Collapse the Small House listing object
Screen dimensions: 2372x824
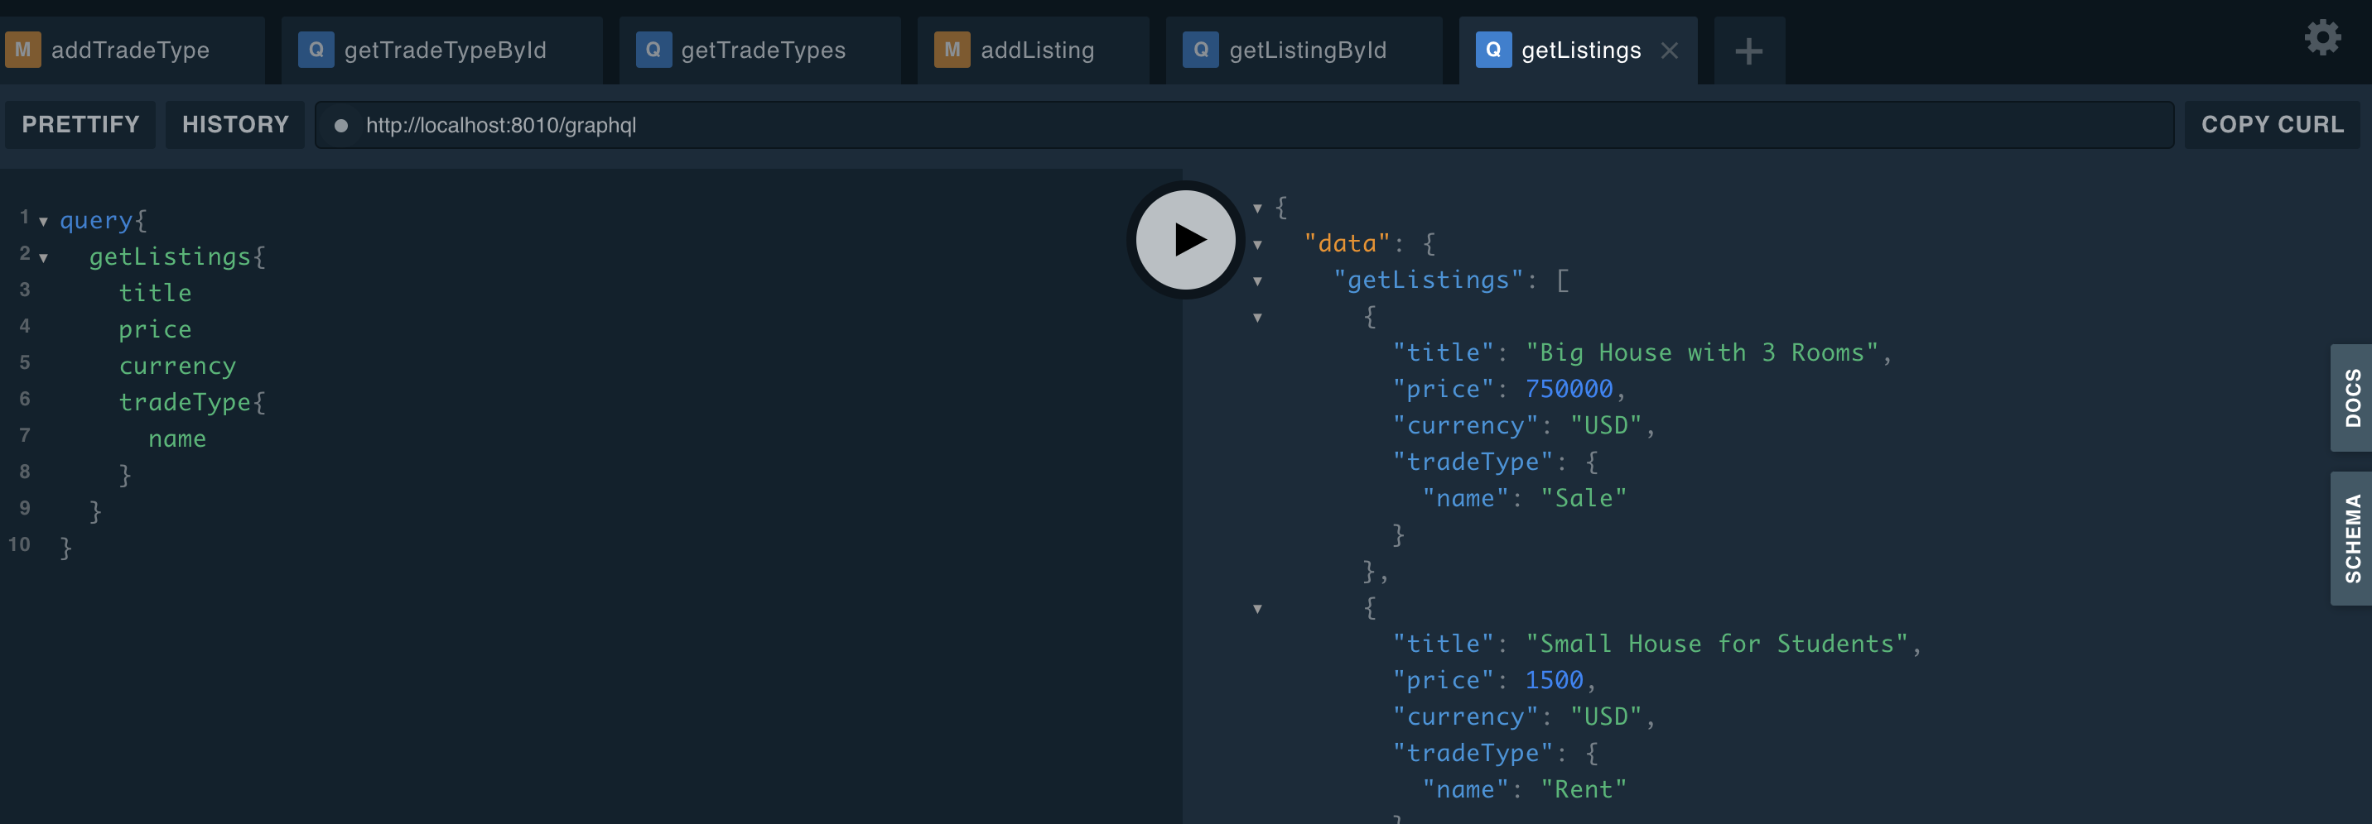tap(1257, 609)
